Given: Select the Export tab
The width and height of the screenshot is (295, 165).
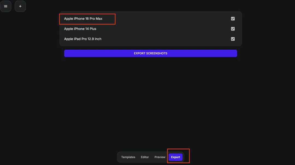Looking at the screenshot, I should click(176, 157).
